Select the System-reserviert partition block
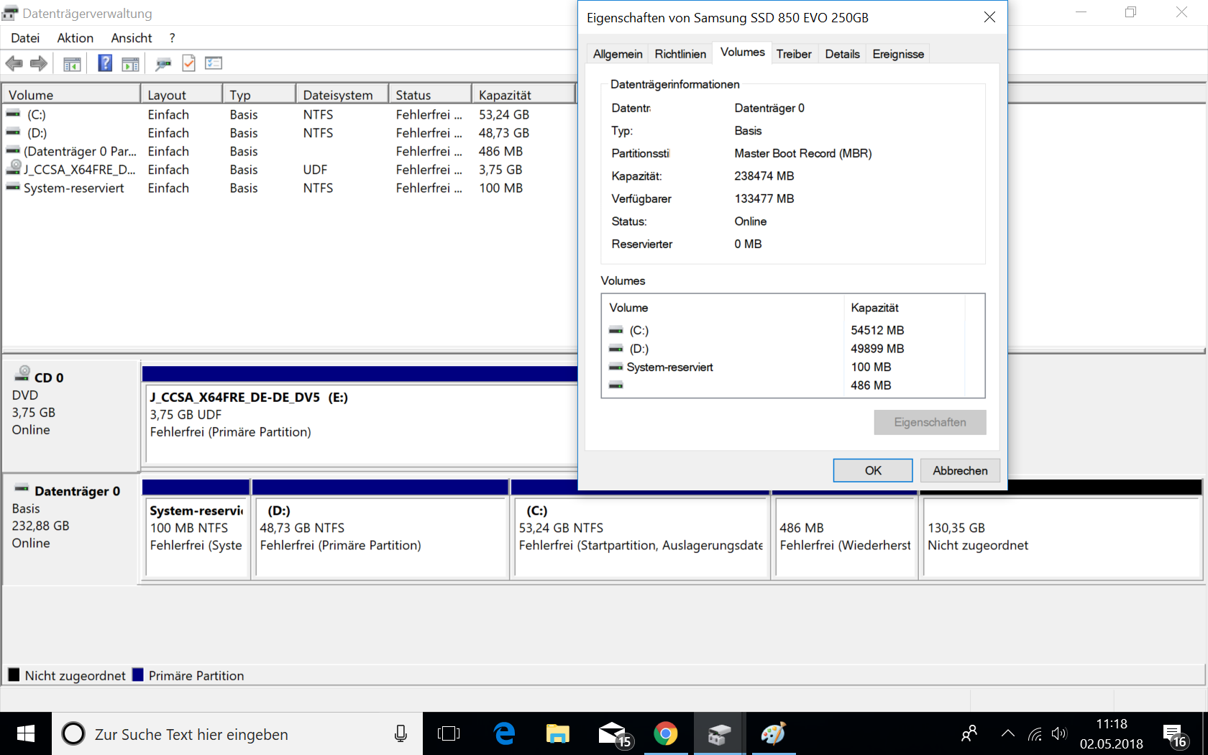1208x755 pixels. 196,529
